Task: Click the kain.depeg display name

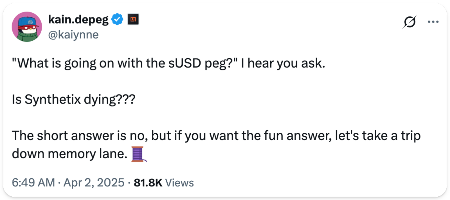Action: (78, 19)
